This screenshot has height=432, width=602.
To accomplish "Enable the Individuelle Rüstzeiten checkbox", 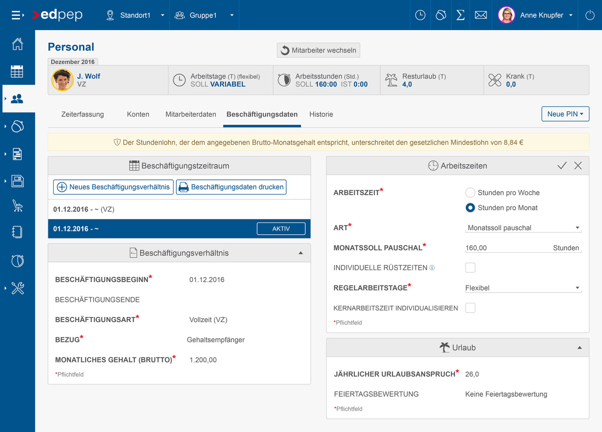I will (470, 268).
